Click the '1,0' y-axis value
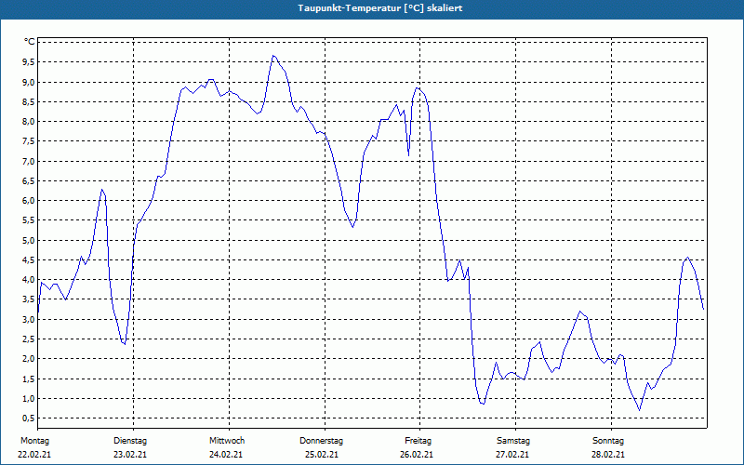This screenshot has height=465, width=744. coord(29,398)
